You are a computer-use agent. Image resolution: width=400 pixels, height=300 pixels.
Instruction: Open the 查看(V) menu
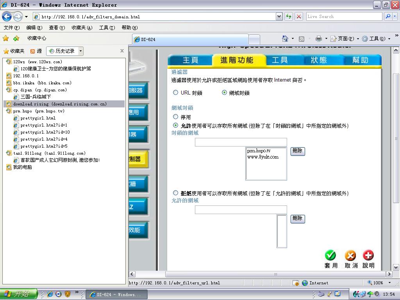point(57,28)
